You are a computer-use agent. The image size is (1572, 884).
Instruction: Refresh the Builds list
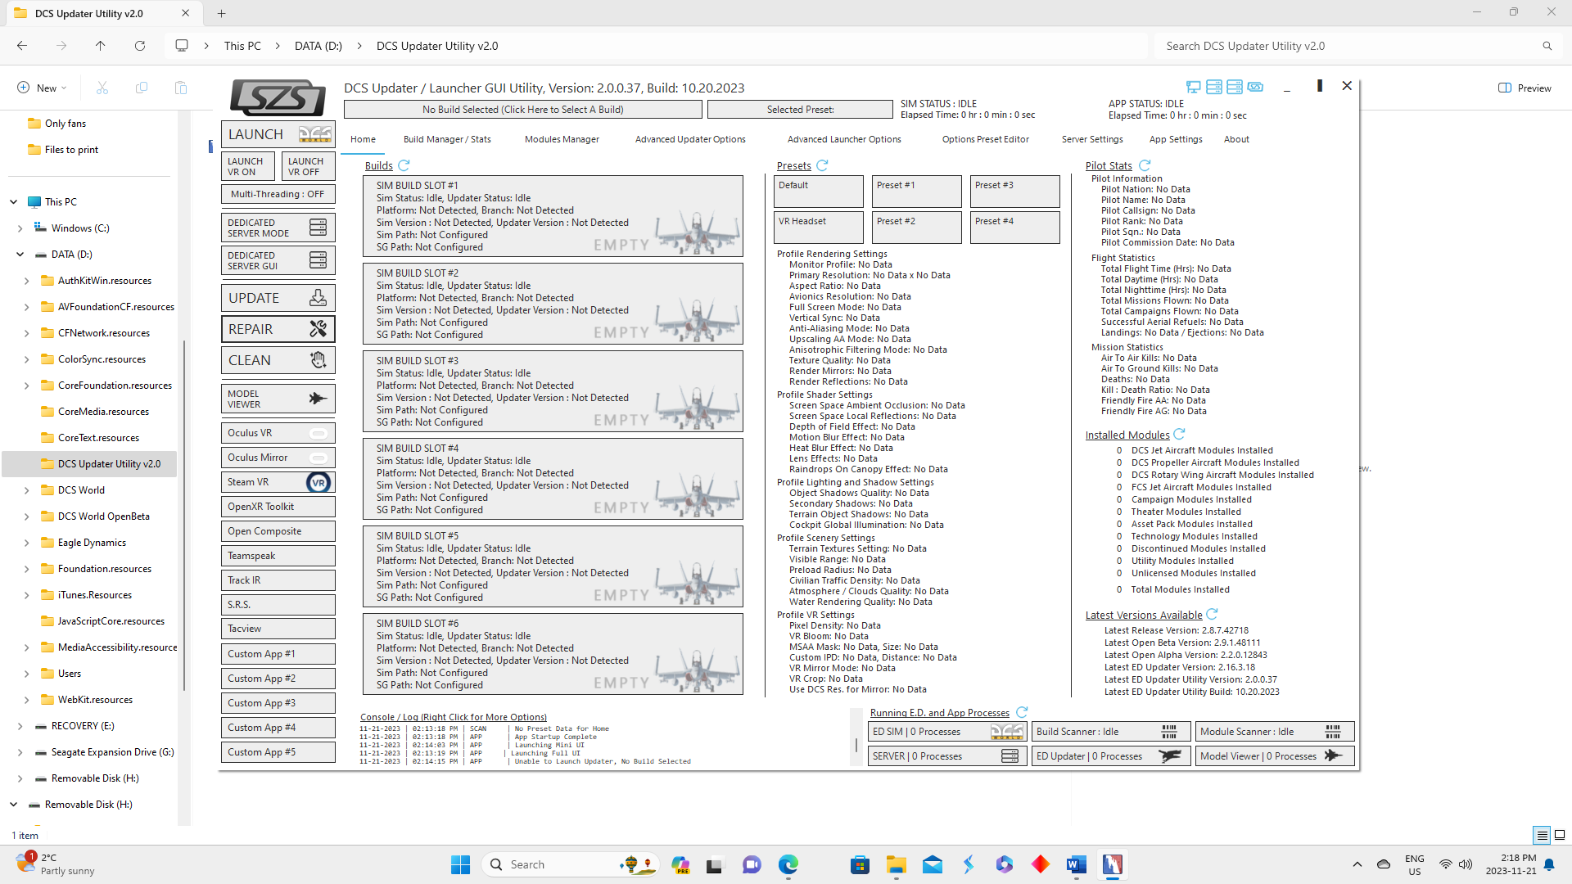tap(404, 165)
